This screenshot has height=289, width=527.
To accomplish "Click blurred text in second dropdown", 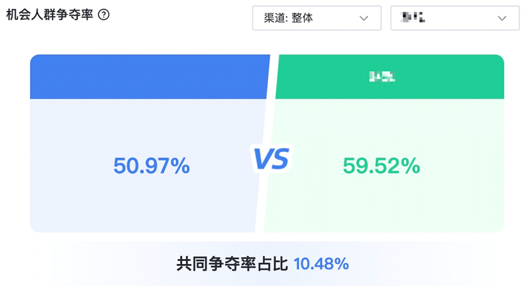I will tap(413, 17).
